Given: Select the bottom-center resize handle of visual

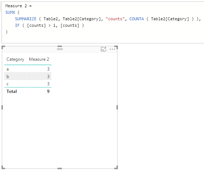Looking at the screenshot, I should [x=60, y=168].
